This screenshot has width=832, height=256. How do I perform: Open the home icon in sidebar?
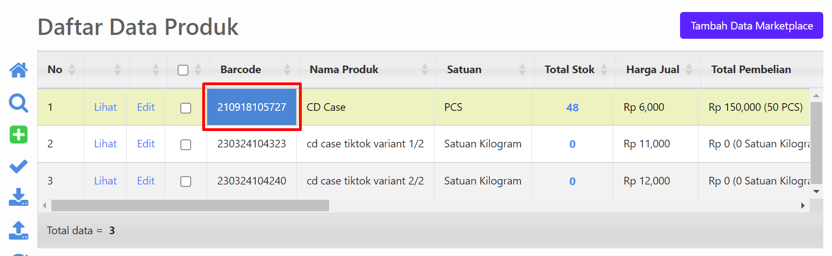(x=19, y=70)
